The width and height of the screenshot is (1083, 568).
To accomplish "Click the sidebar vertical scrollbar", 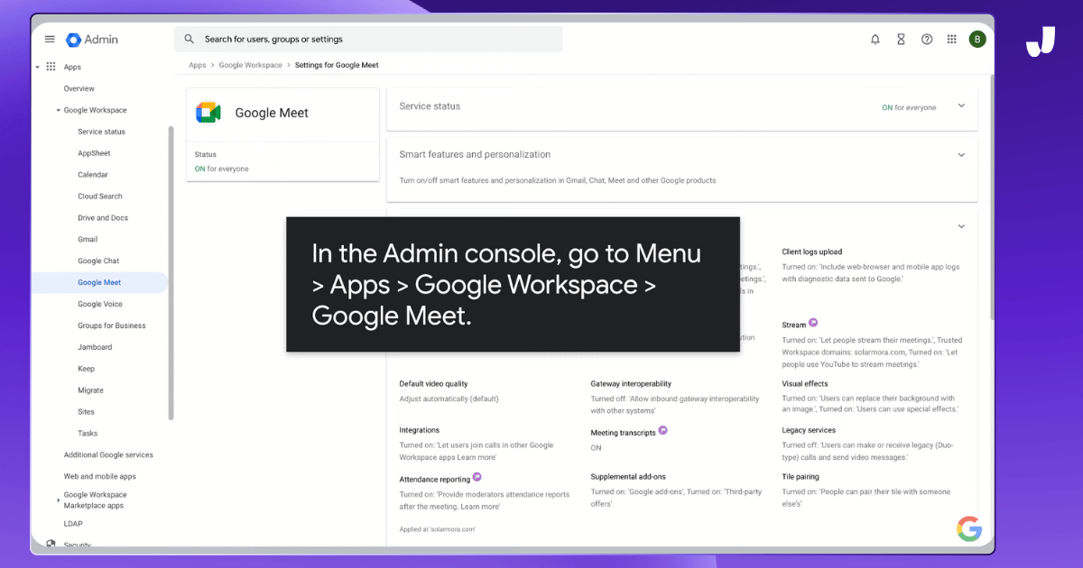I will click(x=171, y=272).
